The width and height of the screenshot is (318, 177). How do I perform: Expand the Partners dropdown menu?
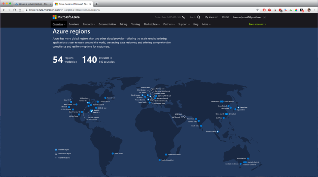(169, 24)
